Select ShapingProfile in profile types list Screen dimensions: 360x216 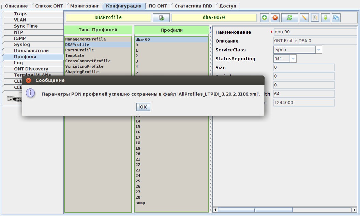[82, 72]
